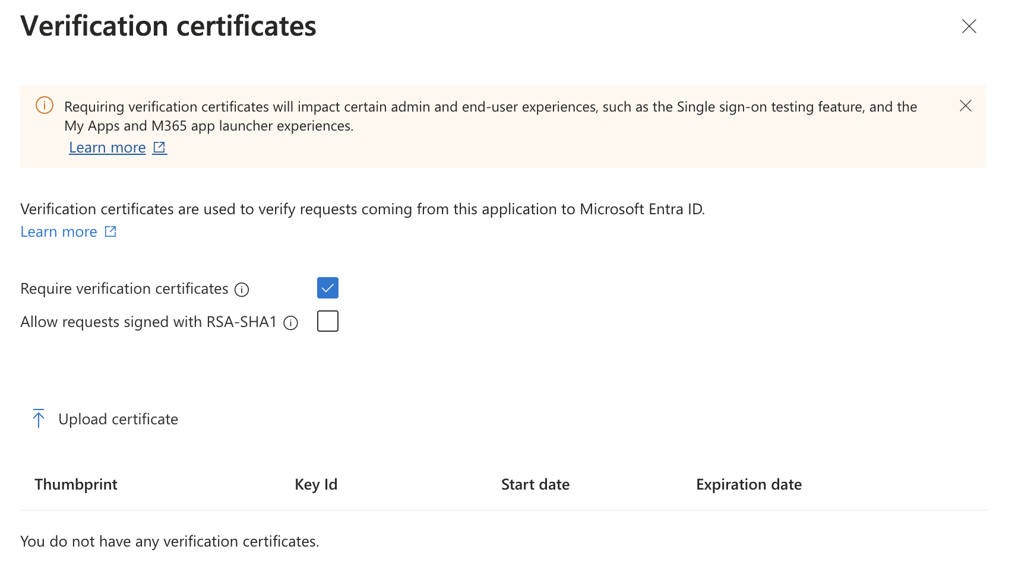Open the banner's underlined Learn more link
The image size is (1012, 578).
(107, 147)
